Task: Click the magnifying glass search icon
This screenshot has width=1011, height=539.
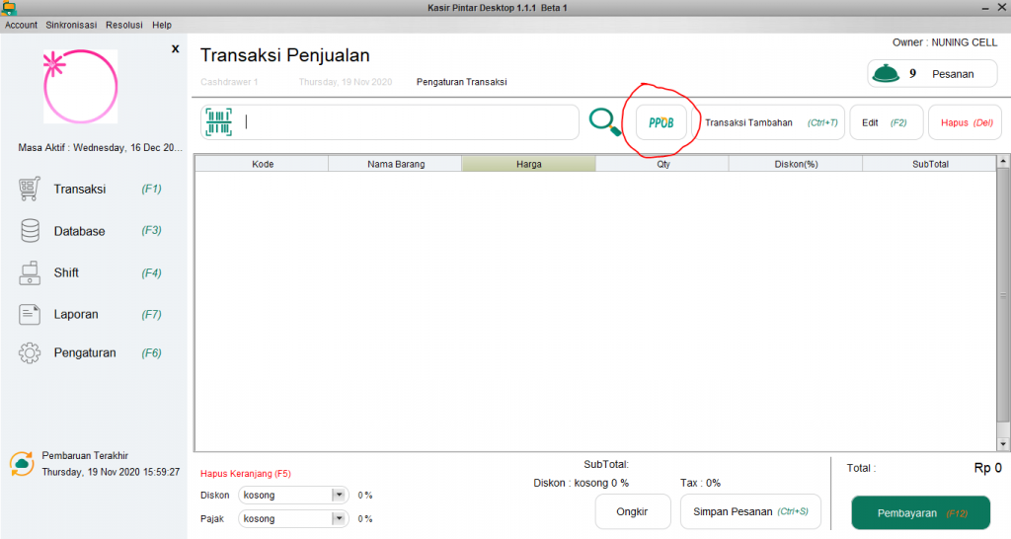Action: click(x=605, y=121)
